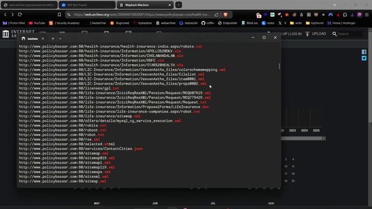Click the Wayback search magnifier icon
Image resolution: width=372 pixels, height=209 pixels.
(x=334, y=34)
